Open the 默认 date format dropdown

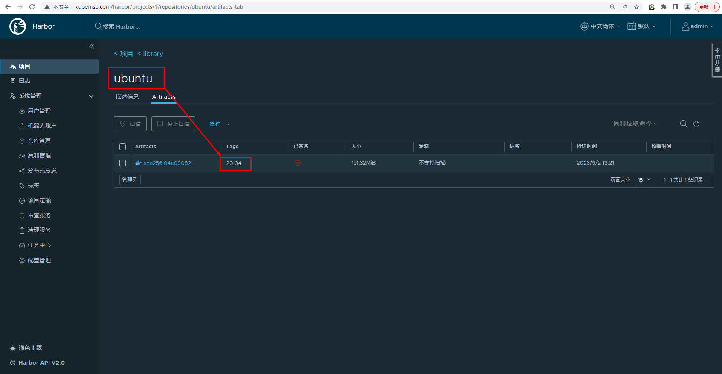pos(642,26)
